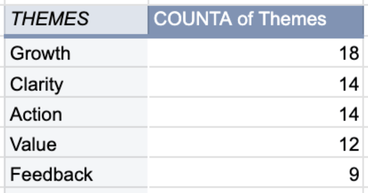The width and height of the screenshot is (368, 193).
Task: Click the empty cell below count 9
Action: tap(256, 190)
